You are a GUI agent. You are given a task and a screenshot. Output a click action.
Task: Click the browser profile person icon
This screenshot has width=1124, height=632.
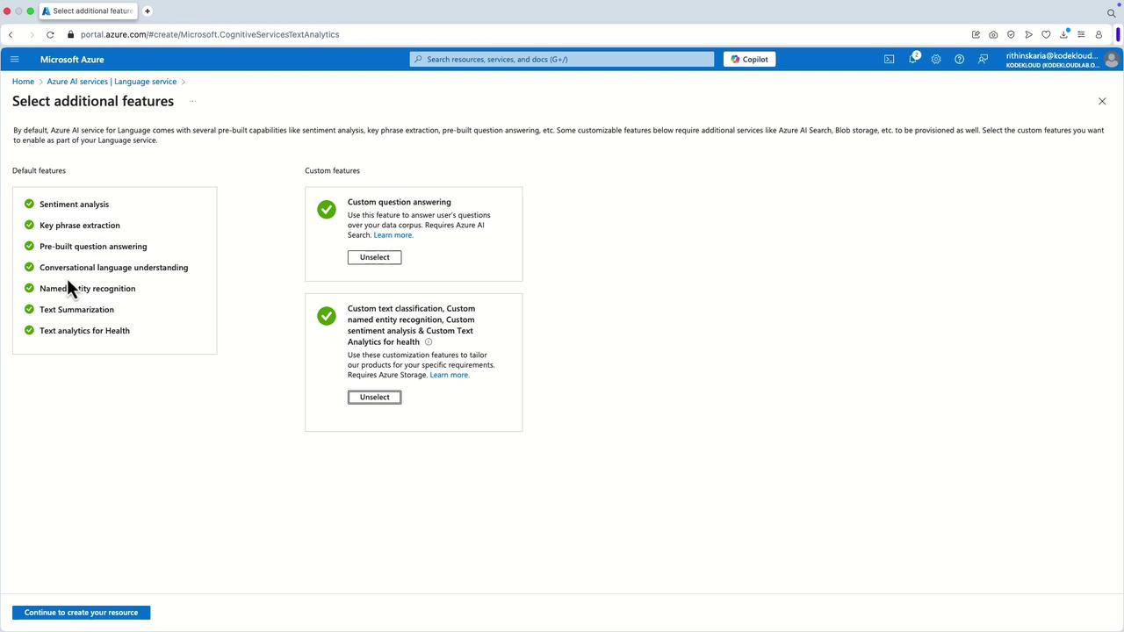(x=1099, y=34)
